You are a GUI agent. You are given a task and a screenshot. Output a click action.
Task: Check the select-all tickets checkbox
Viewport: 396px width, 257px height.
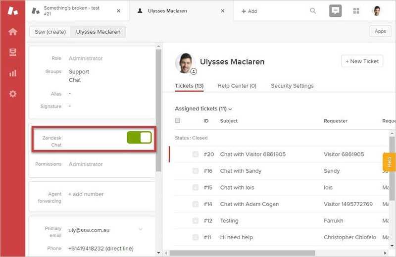(x=178, y=120)
